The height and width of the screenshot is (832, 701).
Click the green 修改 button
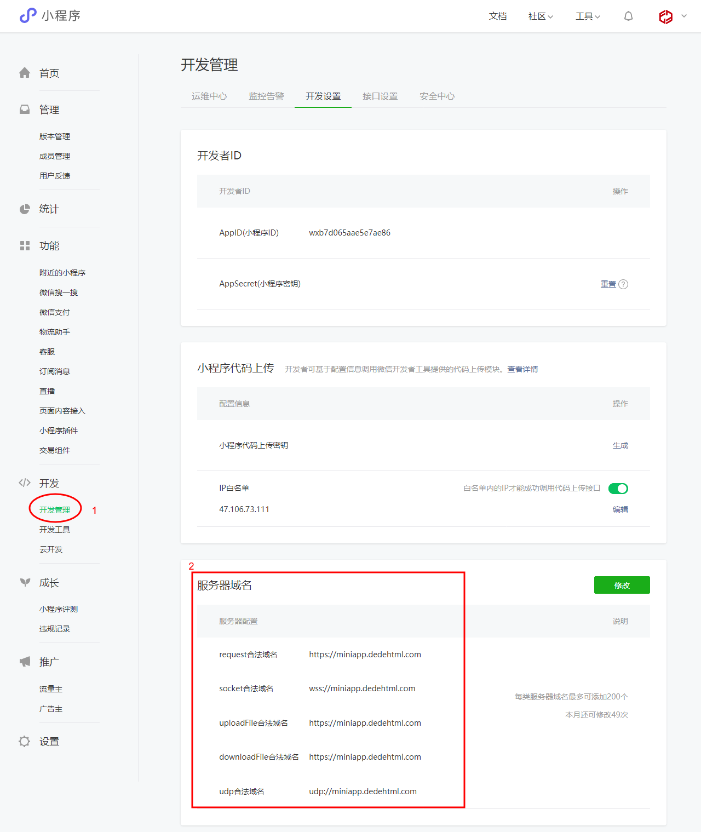[622, 585]
